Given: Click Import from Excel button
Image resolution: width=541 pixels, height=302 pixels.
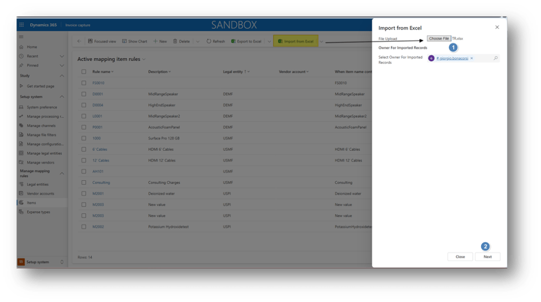Looking at the screenshot, I should click(x=296, y=41).
